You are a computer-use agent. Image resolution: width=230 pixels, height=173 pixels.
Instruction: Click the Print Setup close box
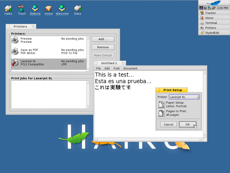click(x=158, y=90)
